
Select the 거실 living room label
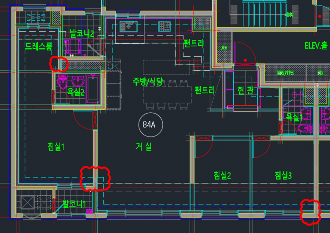pyautogui.click(x=143, y=147)
